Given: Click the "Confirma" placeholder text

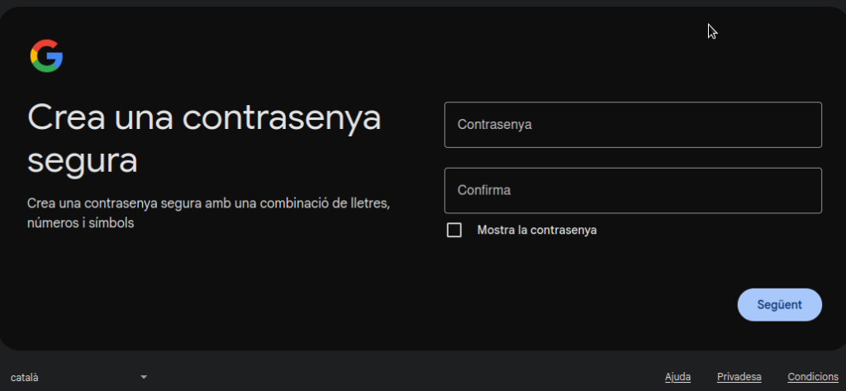Looking at the screenshot, I should pos(484,190).
